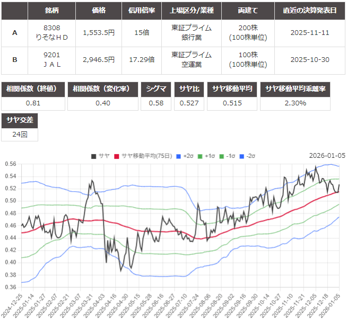
Task: Click the 価格 column header
Action: click(x=99, y=10)
